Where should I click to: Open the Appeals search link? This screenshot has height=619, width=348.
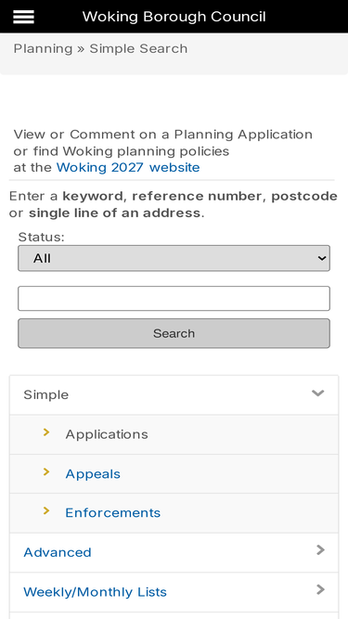pos(93,473)
